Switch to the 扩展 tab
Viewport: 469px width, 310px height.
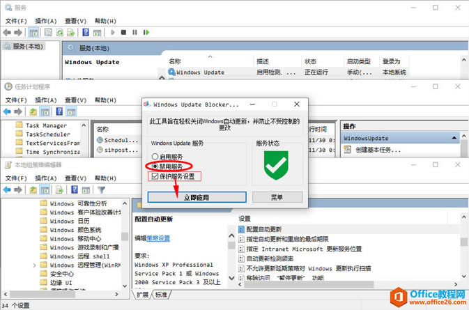[142, 295]
